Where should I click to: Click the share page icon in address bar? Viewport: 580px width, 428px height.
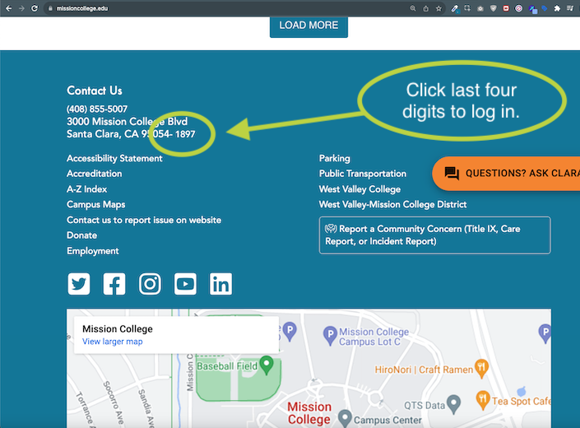[426, 8]
